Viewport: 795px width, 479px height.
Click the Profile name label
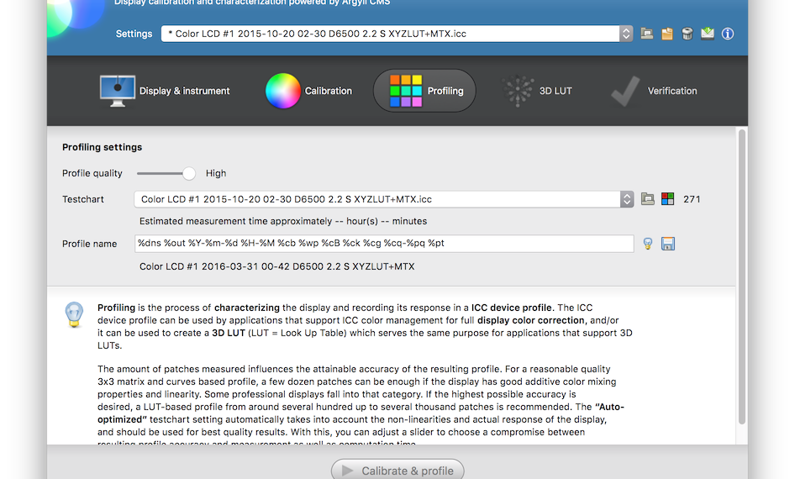click(90, 244)
